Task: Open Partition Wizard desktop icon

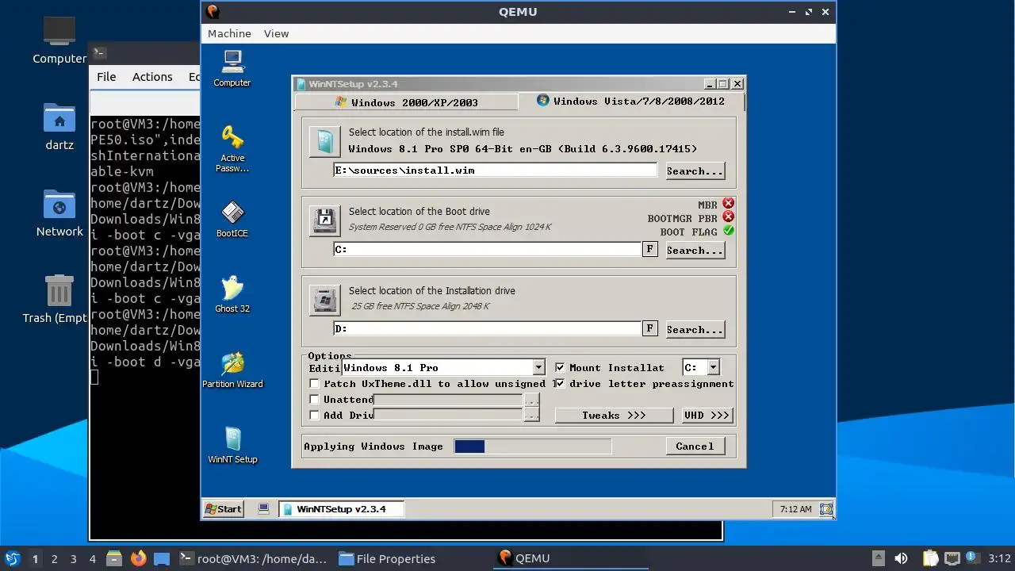Action: click(x=232, y=370)
